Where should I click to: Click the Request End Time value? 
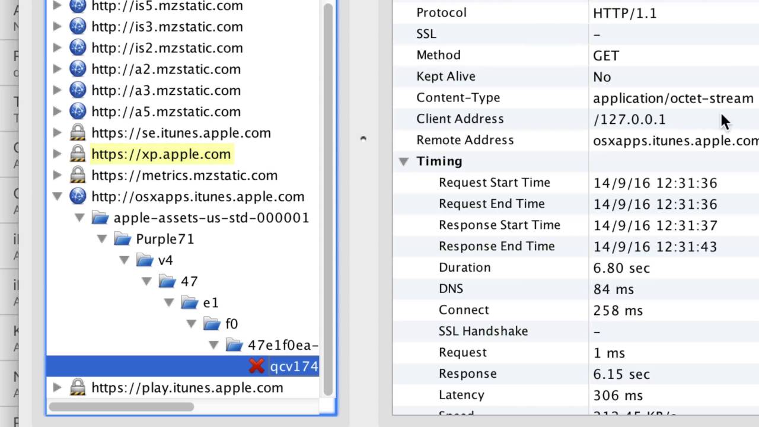point(655,205)
